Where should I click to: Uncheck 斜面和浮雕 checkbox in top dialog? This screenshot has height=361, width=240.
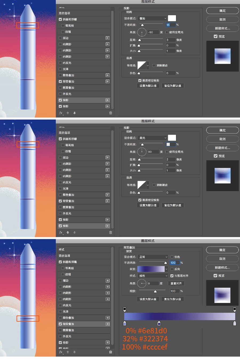pos(60,19)
